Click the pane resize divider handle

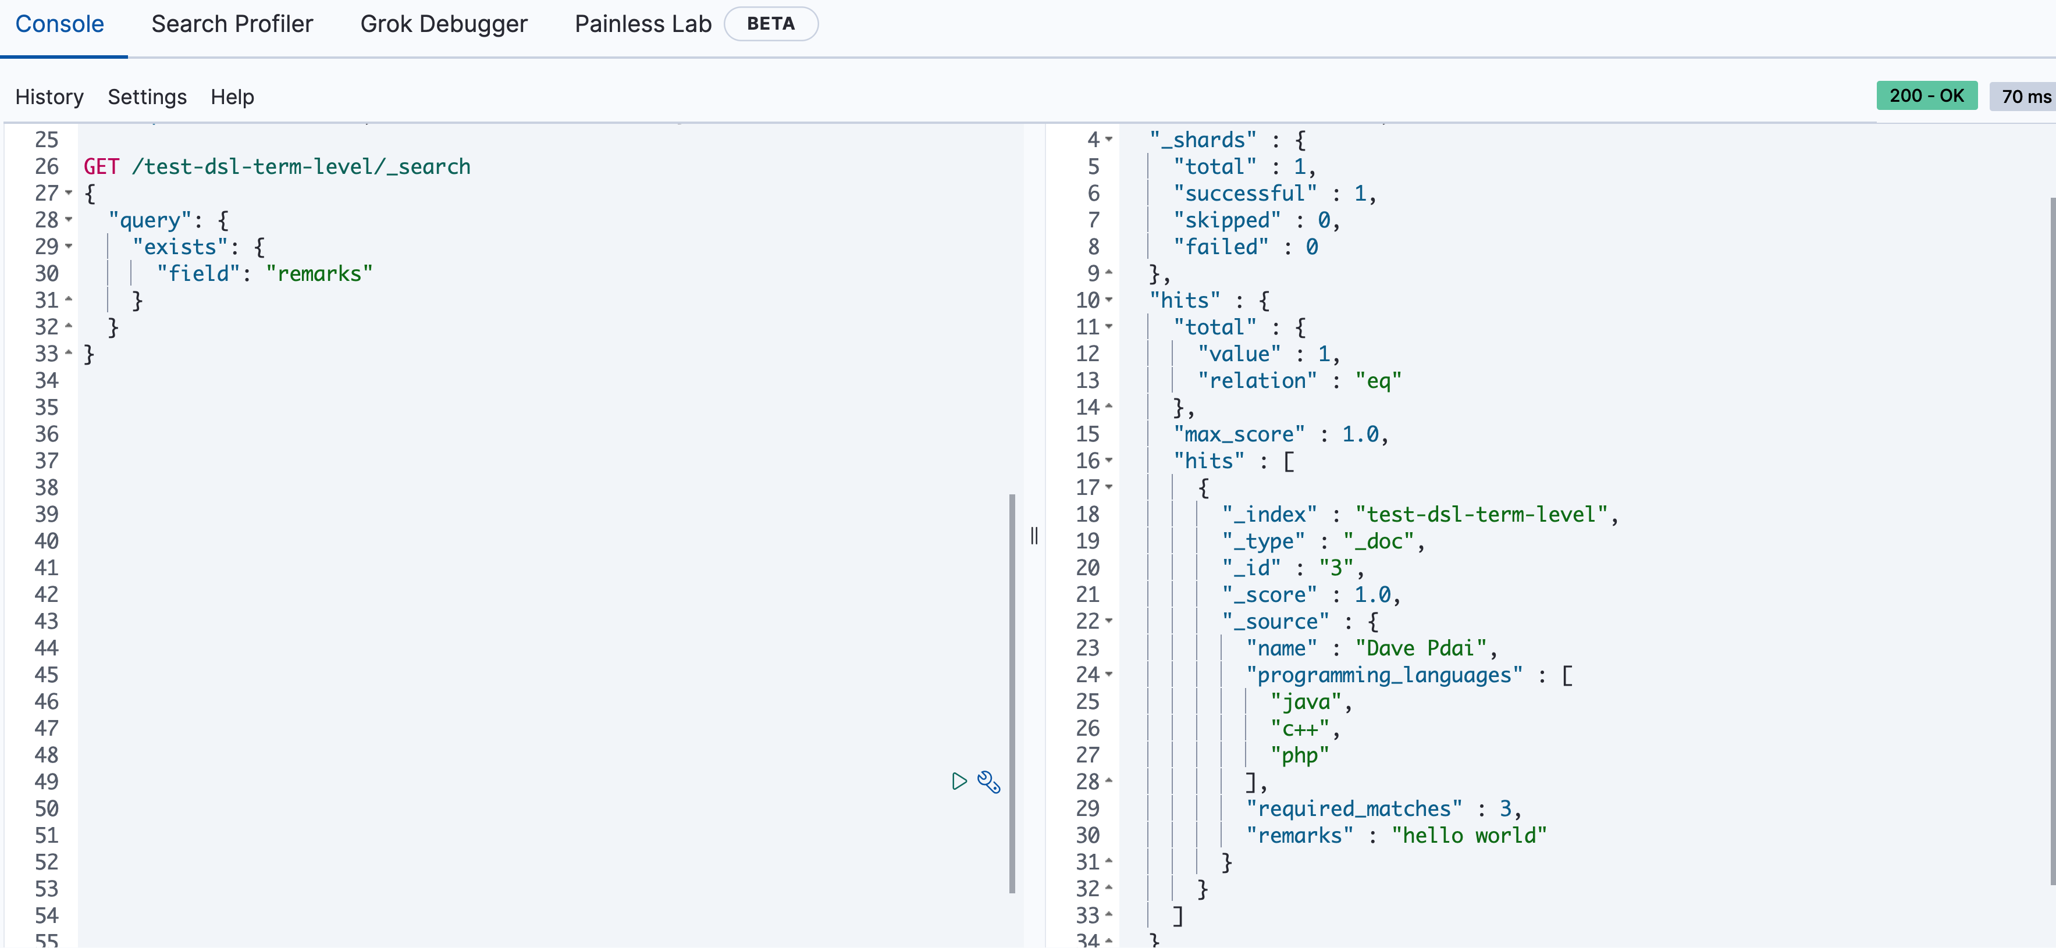pyautogui.click(x=1034, y=536)
